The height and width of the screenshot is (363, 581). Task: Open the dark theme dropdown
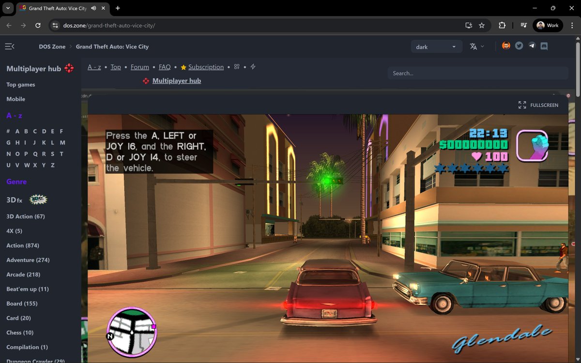click(436, 47)
